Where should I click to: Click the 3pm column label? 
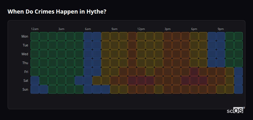168,29
